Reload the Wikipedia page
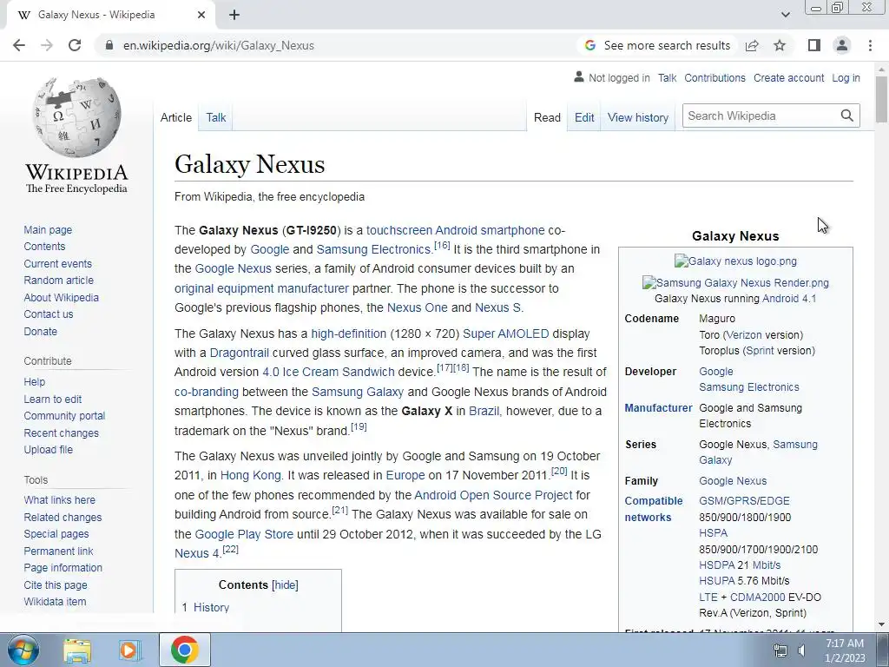The width and height of the screenshot is (889, 667). (75, 45)
